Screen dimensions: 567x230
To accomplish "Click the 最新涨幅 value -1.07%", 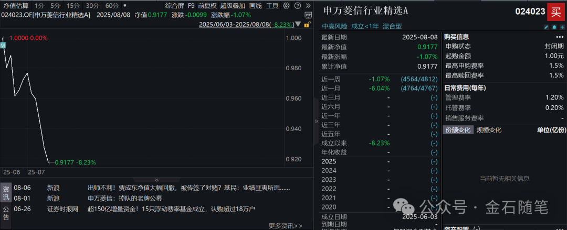I will (427, 57).
